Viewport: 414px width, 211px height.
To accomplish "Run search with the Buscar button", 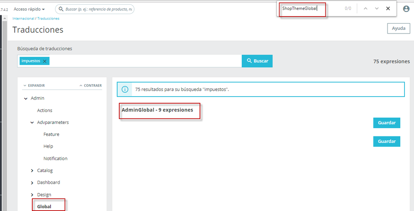I will tap(257, 61).
